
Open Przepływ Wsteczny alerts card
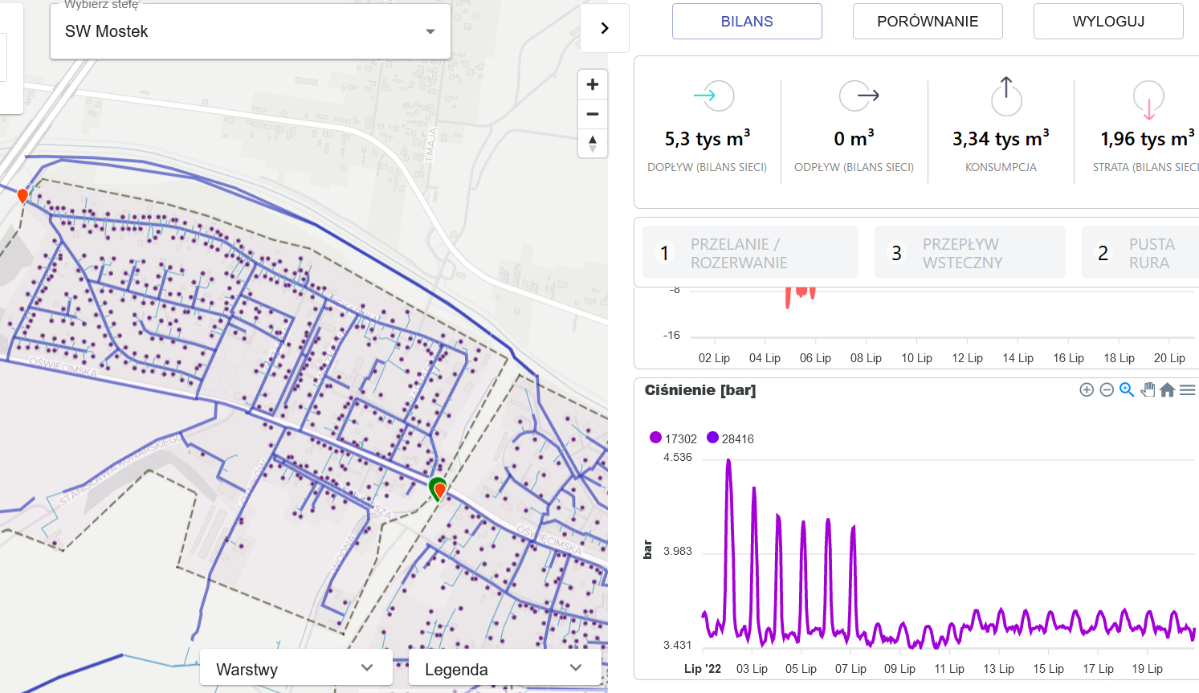click(970, 253)
